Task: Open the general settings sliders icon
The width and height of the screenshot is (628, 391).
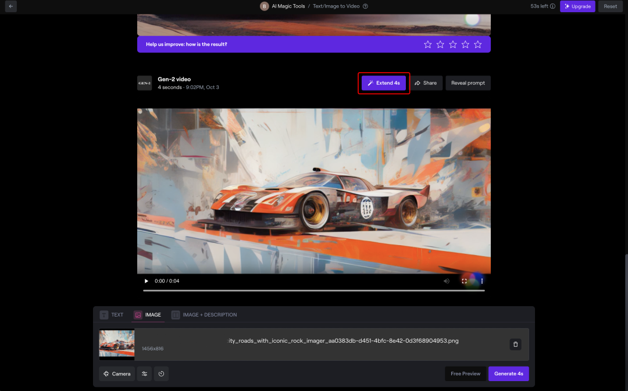Action: pos(145,374)
